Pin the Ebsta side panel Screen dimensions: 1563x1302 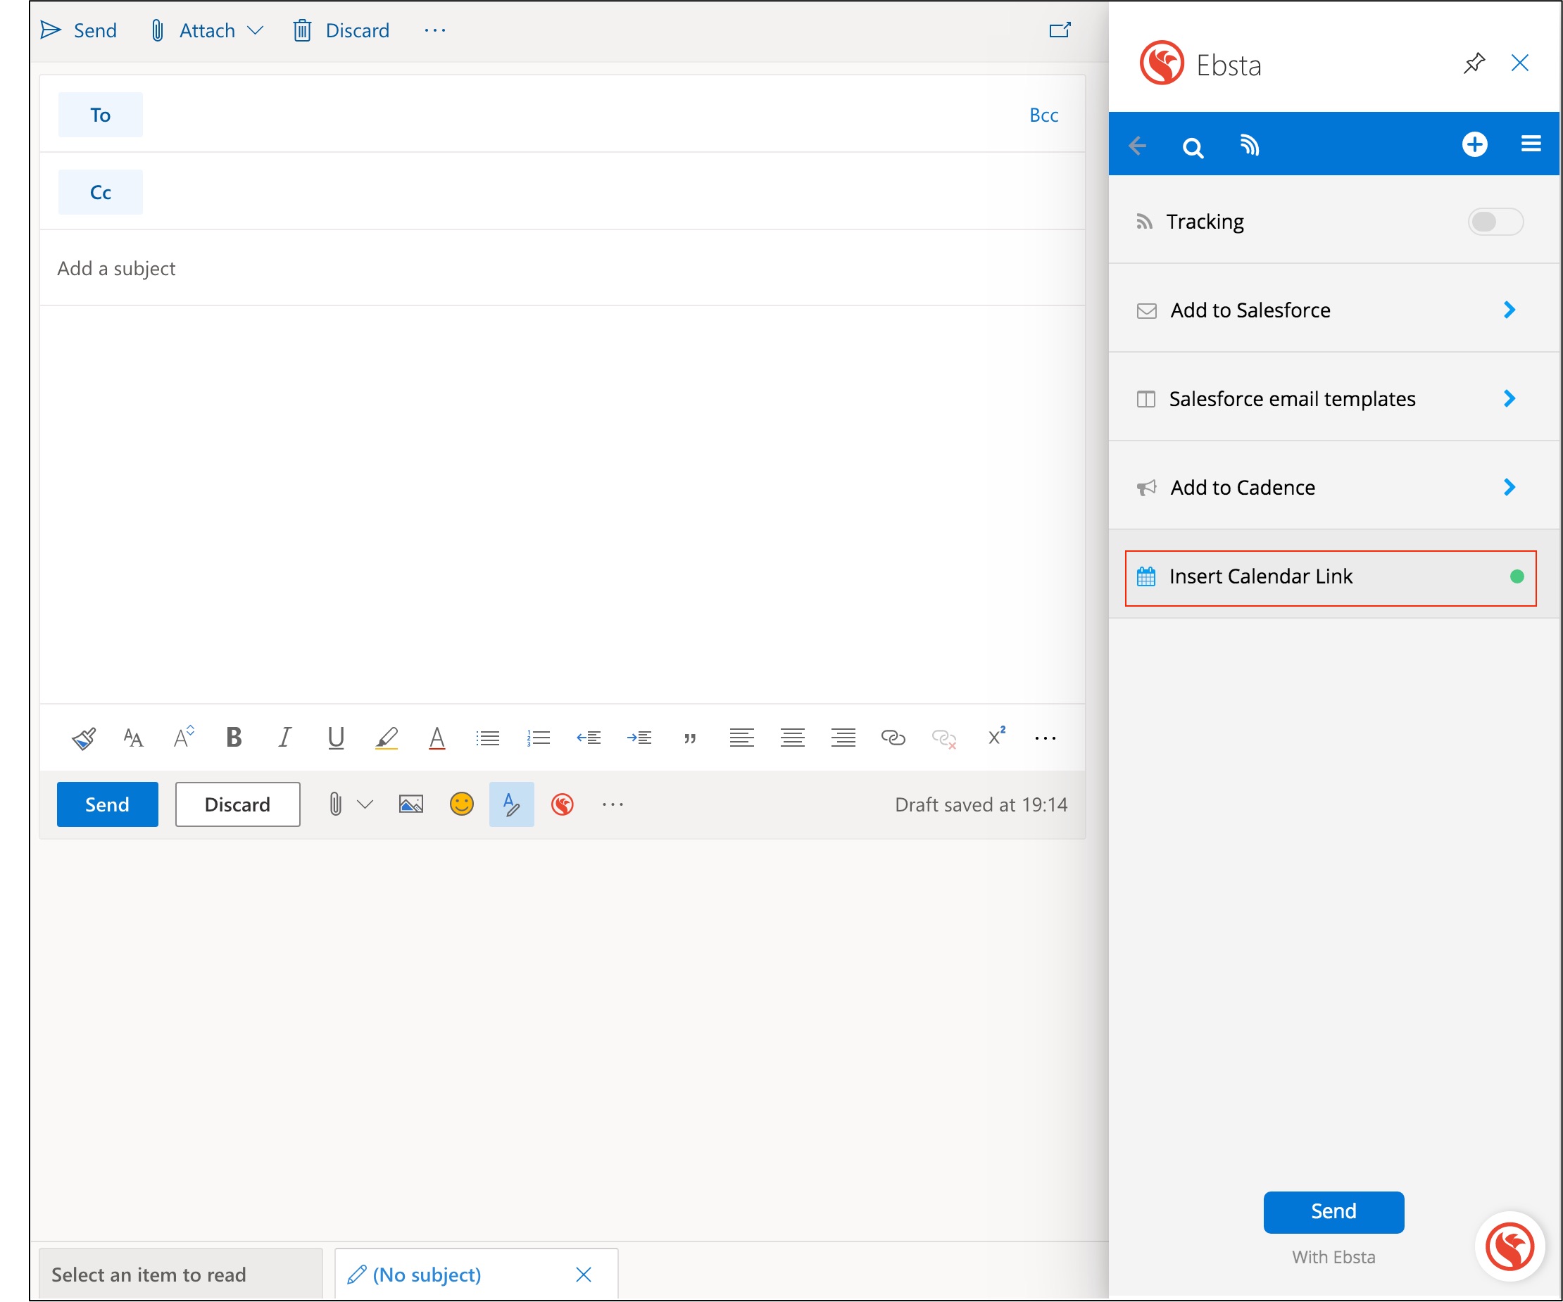pyautogui.click(x=1474, y=63)
